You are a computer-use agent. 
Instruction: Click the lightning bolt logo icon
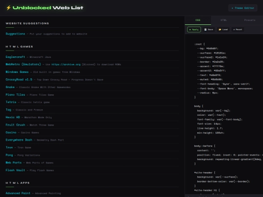pyautogui.click(x=8, y=8)
